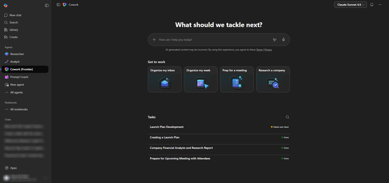389x183 pixels.
Task: Open the Privacy link
Action: tap(268, 50)
